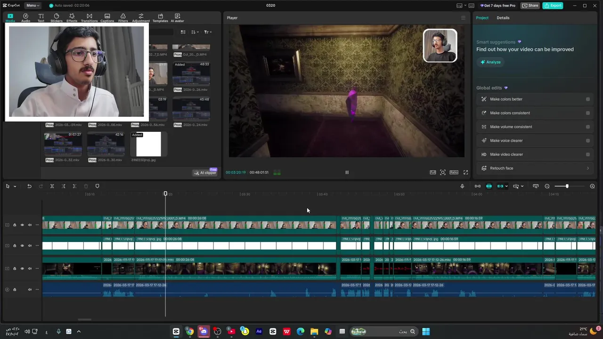Select the 1:07:27 media clip thumbnail
603x339 pixels.
click(63, 144)
